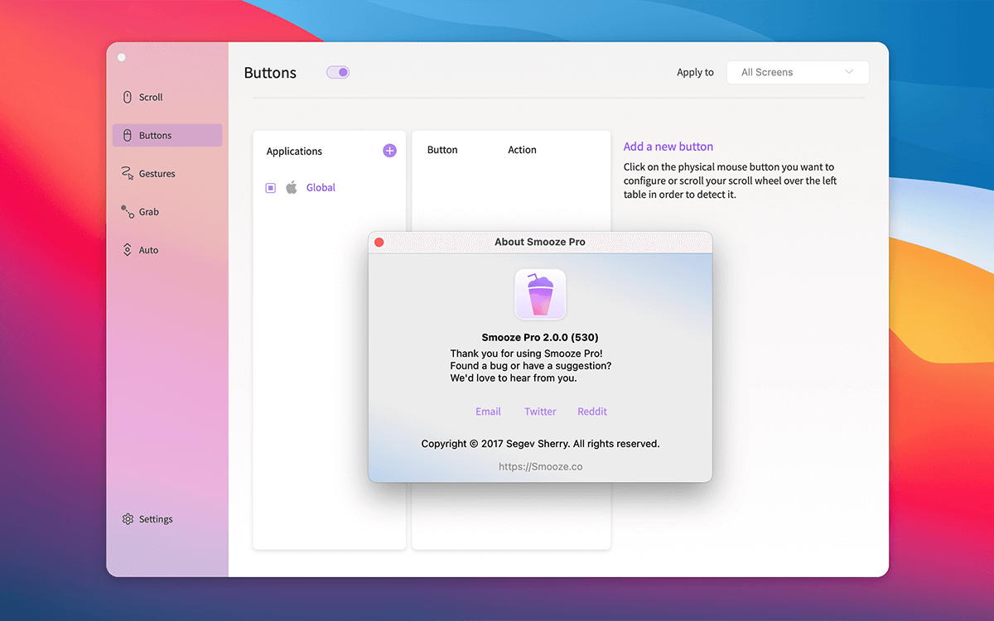Click the Buttons mouse icon in sidebar
The image size is (994, 621).
[128, 135]
